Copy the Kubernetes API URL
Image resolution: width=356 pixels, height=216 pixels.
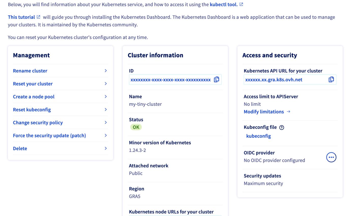[331, 79]
